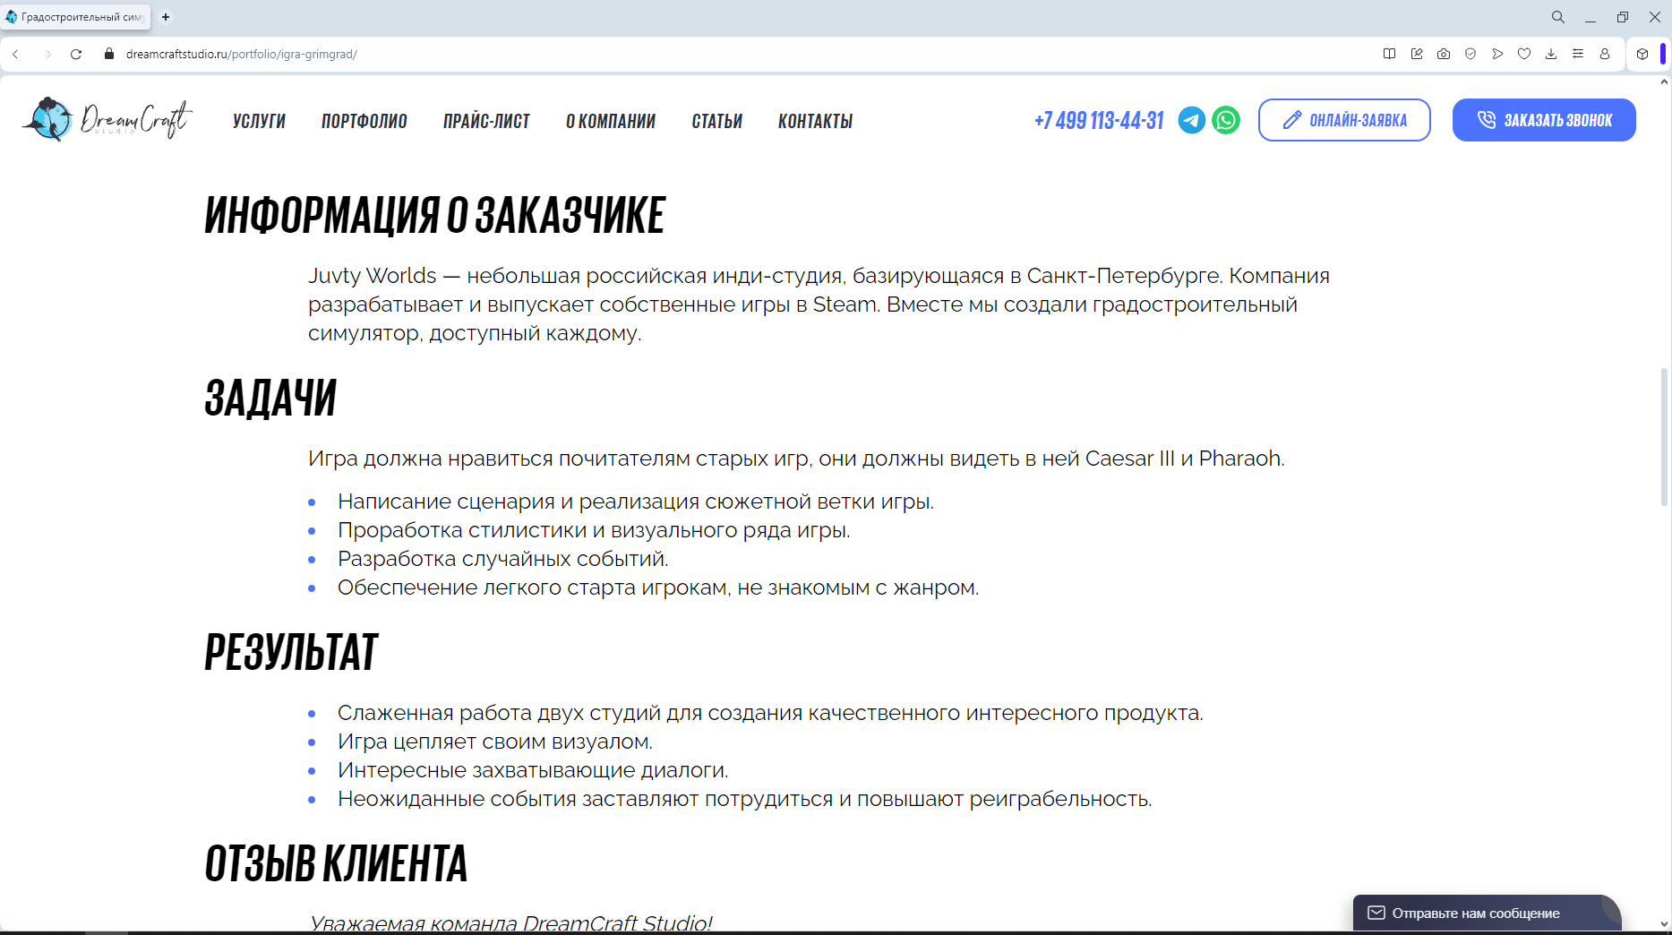
Task: Open the Портфолио menu item
Action: [364, 121]
